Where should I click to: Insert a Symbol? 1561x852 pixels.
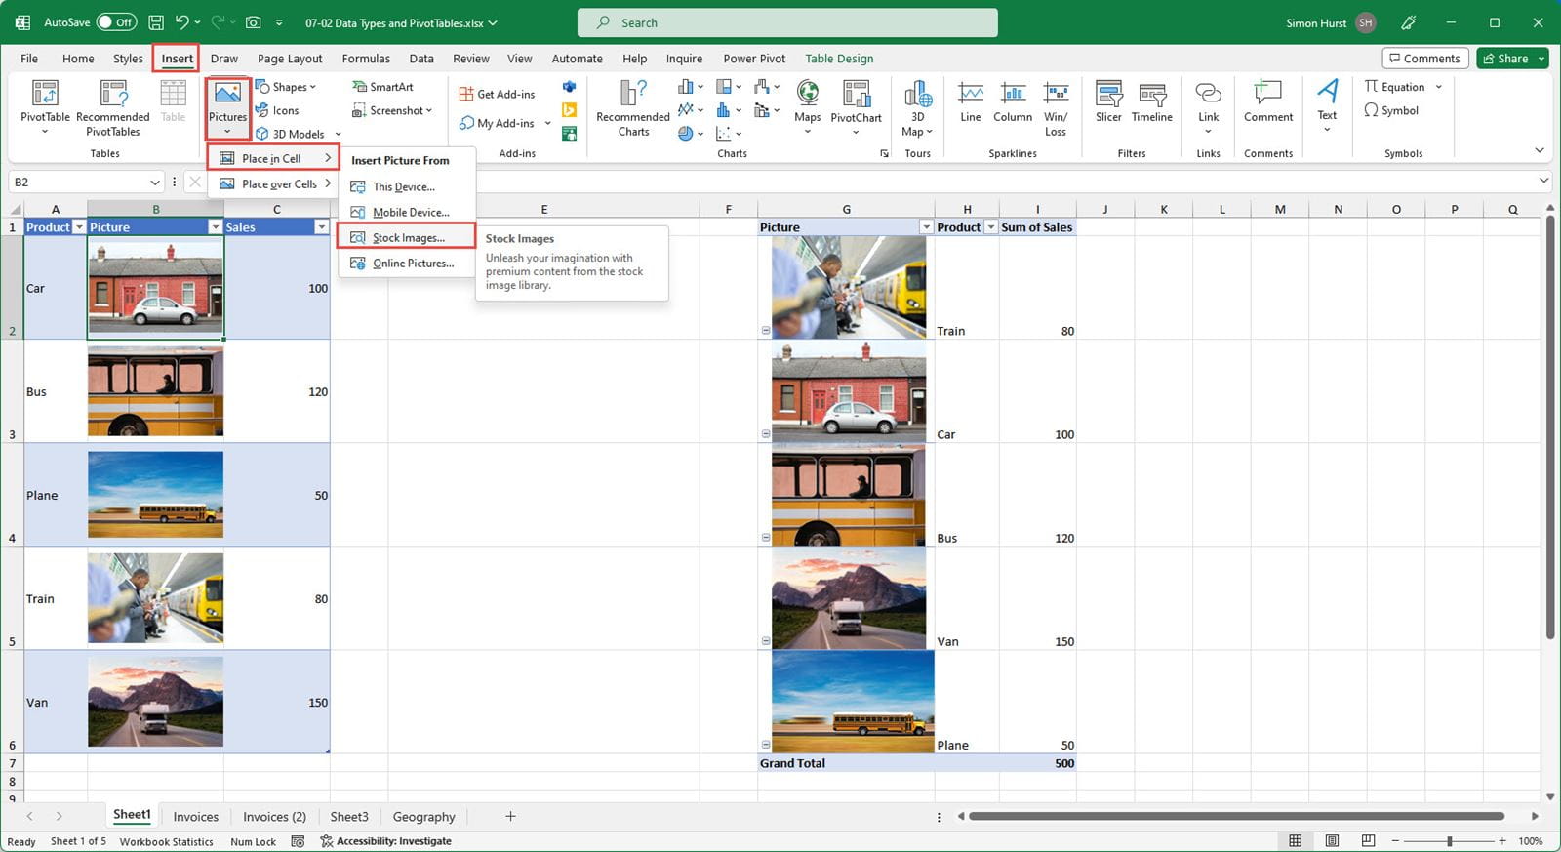point(1391,110)
